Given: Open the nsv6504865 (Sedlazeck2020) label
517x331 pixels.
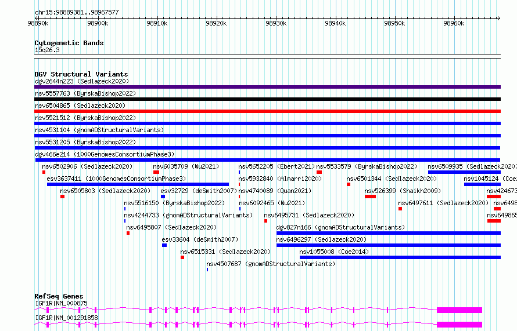Looking at the screenshot, I should click(x=80, y=106).
